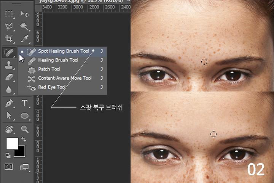
Task: Swap foreground and background colors
Action: pyautogui.click(x=23, y=140)
